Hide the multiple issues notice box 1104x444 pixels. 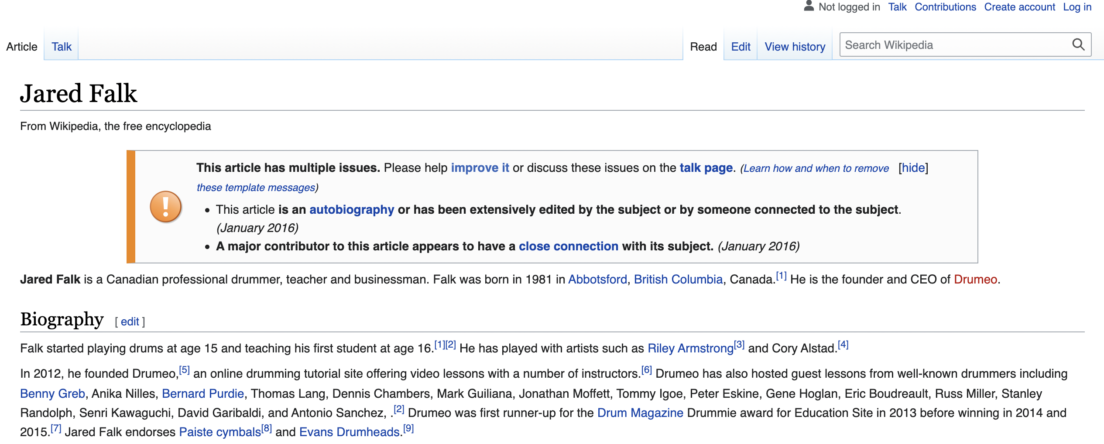coord(913,168)
